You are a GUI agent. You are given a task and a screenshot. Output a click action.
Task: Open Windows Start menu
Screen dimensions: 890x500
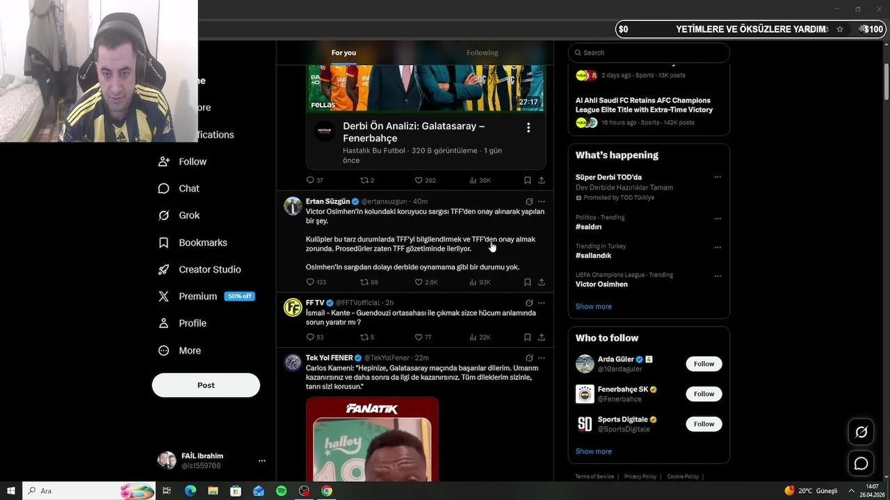tap(11, 491)
